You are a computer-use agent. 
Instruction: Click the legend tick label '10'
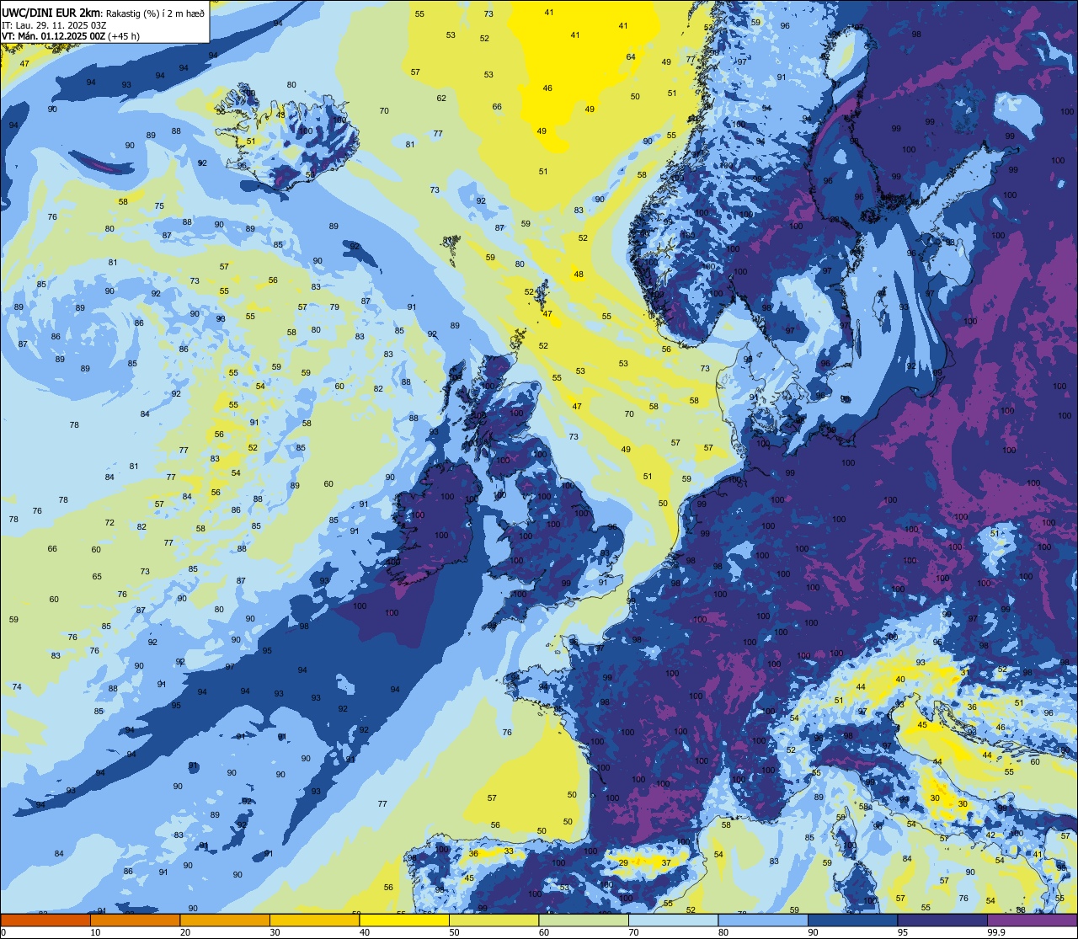95,932
